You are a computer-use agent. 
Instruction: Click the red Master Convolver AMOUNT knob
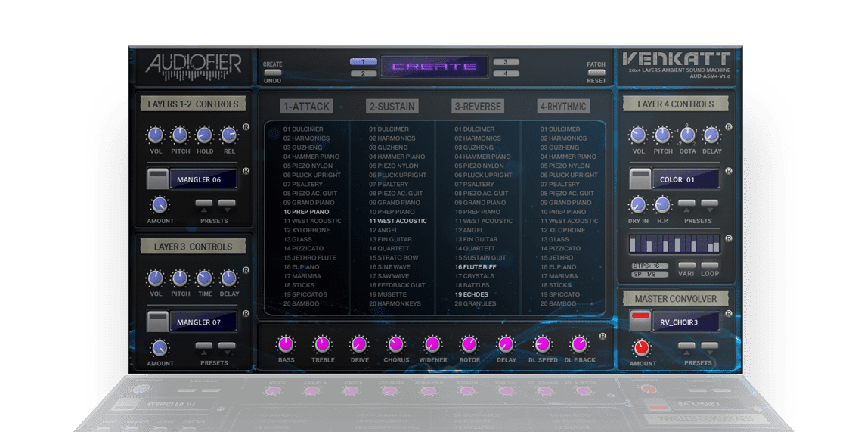[642, 348]
